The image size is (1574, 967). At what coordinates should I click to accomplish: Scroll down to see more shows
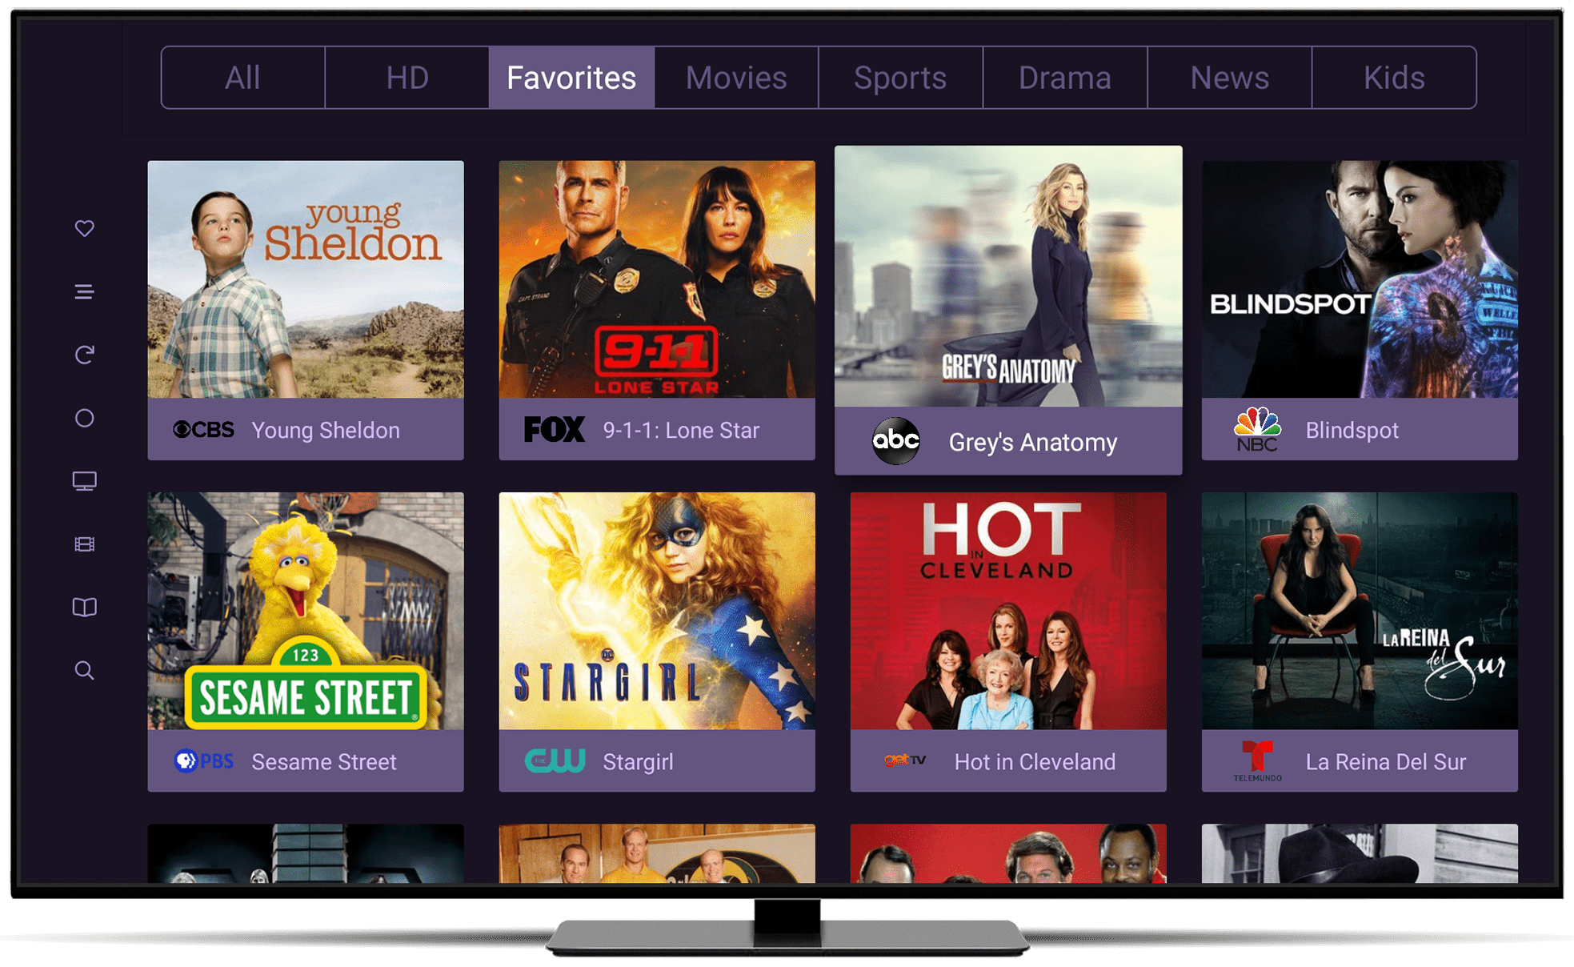(787, 855)
